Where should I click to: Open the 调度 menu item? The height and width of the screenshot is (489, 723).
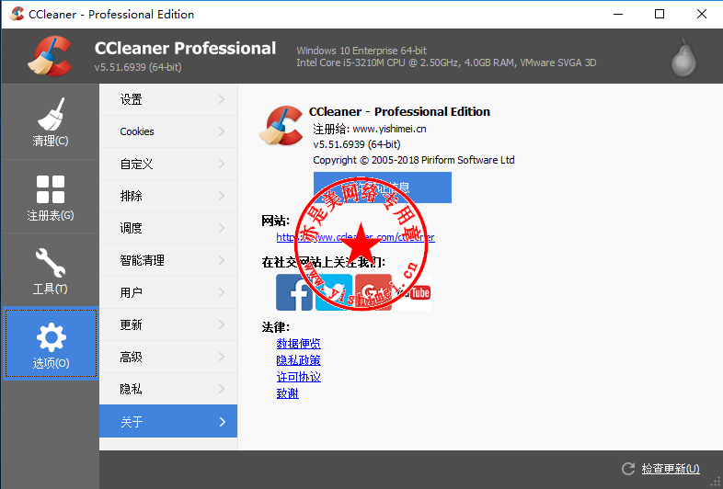(168, 228)
